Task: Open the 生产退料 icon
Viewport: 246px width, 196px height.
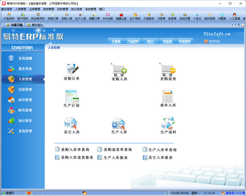Action: tap(168, 124)
